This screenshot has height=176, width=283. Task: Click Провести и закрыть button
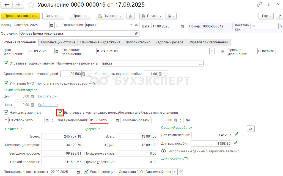[x=20, y=16]
